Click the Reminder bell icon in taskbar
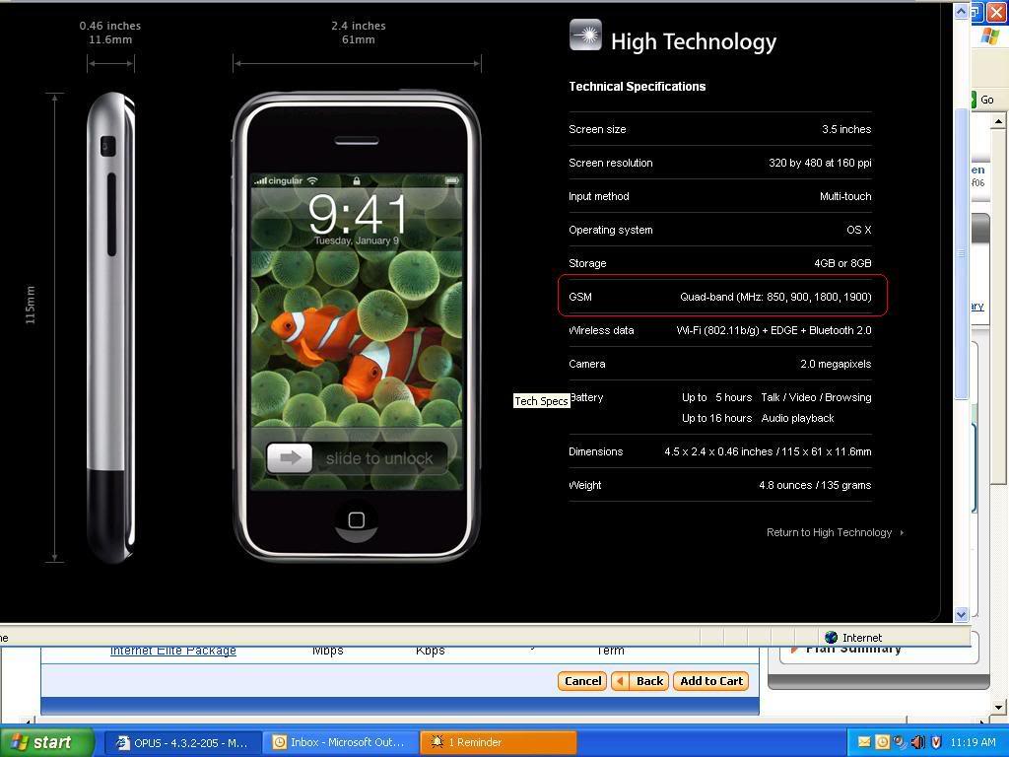The width and height of the screenshot is (1009, 757). [437, 742]
